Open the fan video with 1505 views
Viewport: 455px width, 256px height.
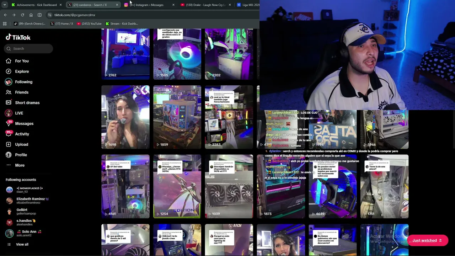[x=177, y=54]
